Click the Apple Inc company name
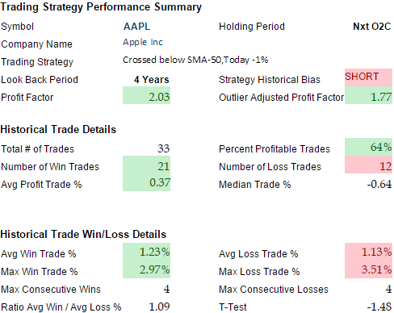Image resolution: width=394 pixels, height=313 pixels. tap(143, 42)
